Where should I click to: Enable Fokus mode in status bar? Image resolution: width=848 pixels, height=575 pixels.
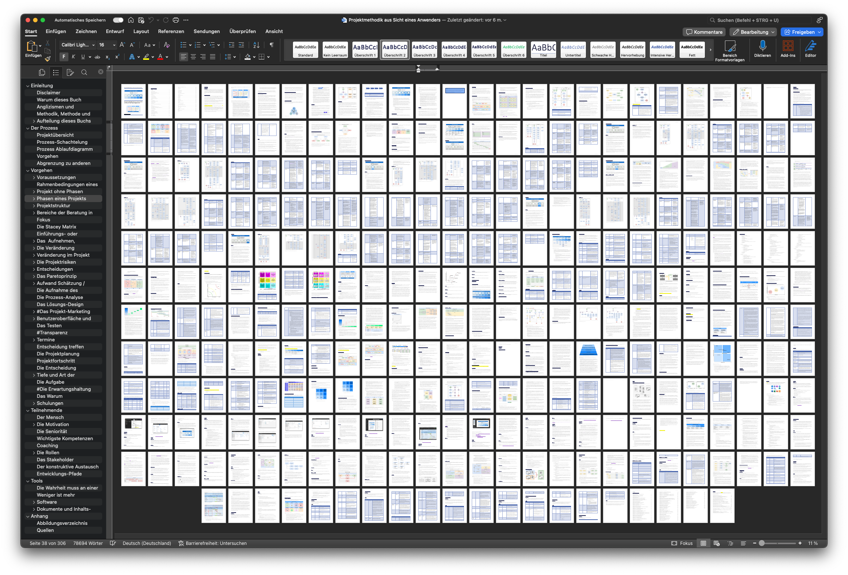click(682, 543)
